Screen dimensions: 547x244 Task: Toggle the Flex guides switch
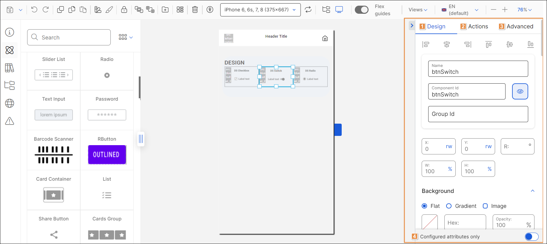[x=361, y=10]
